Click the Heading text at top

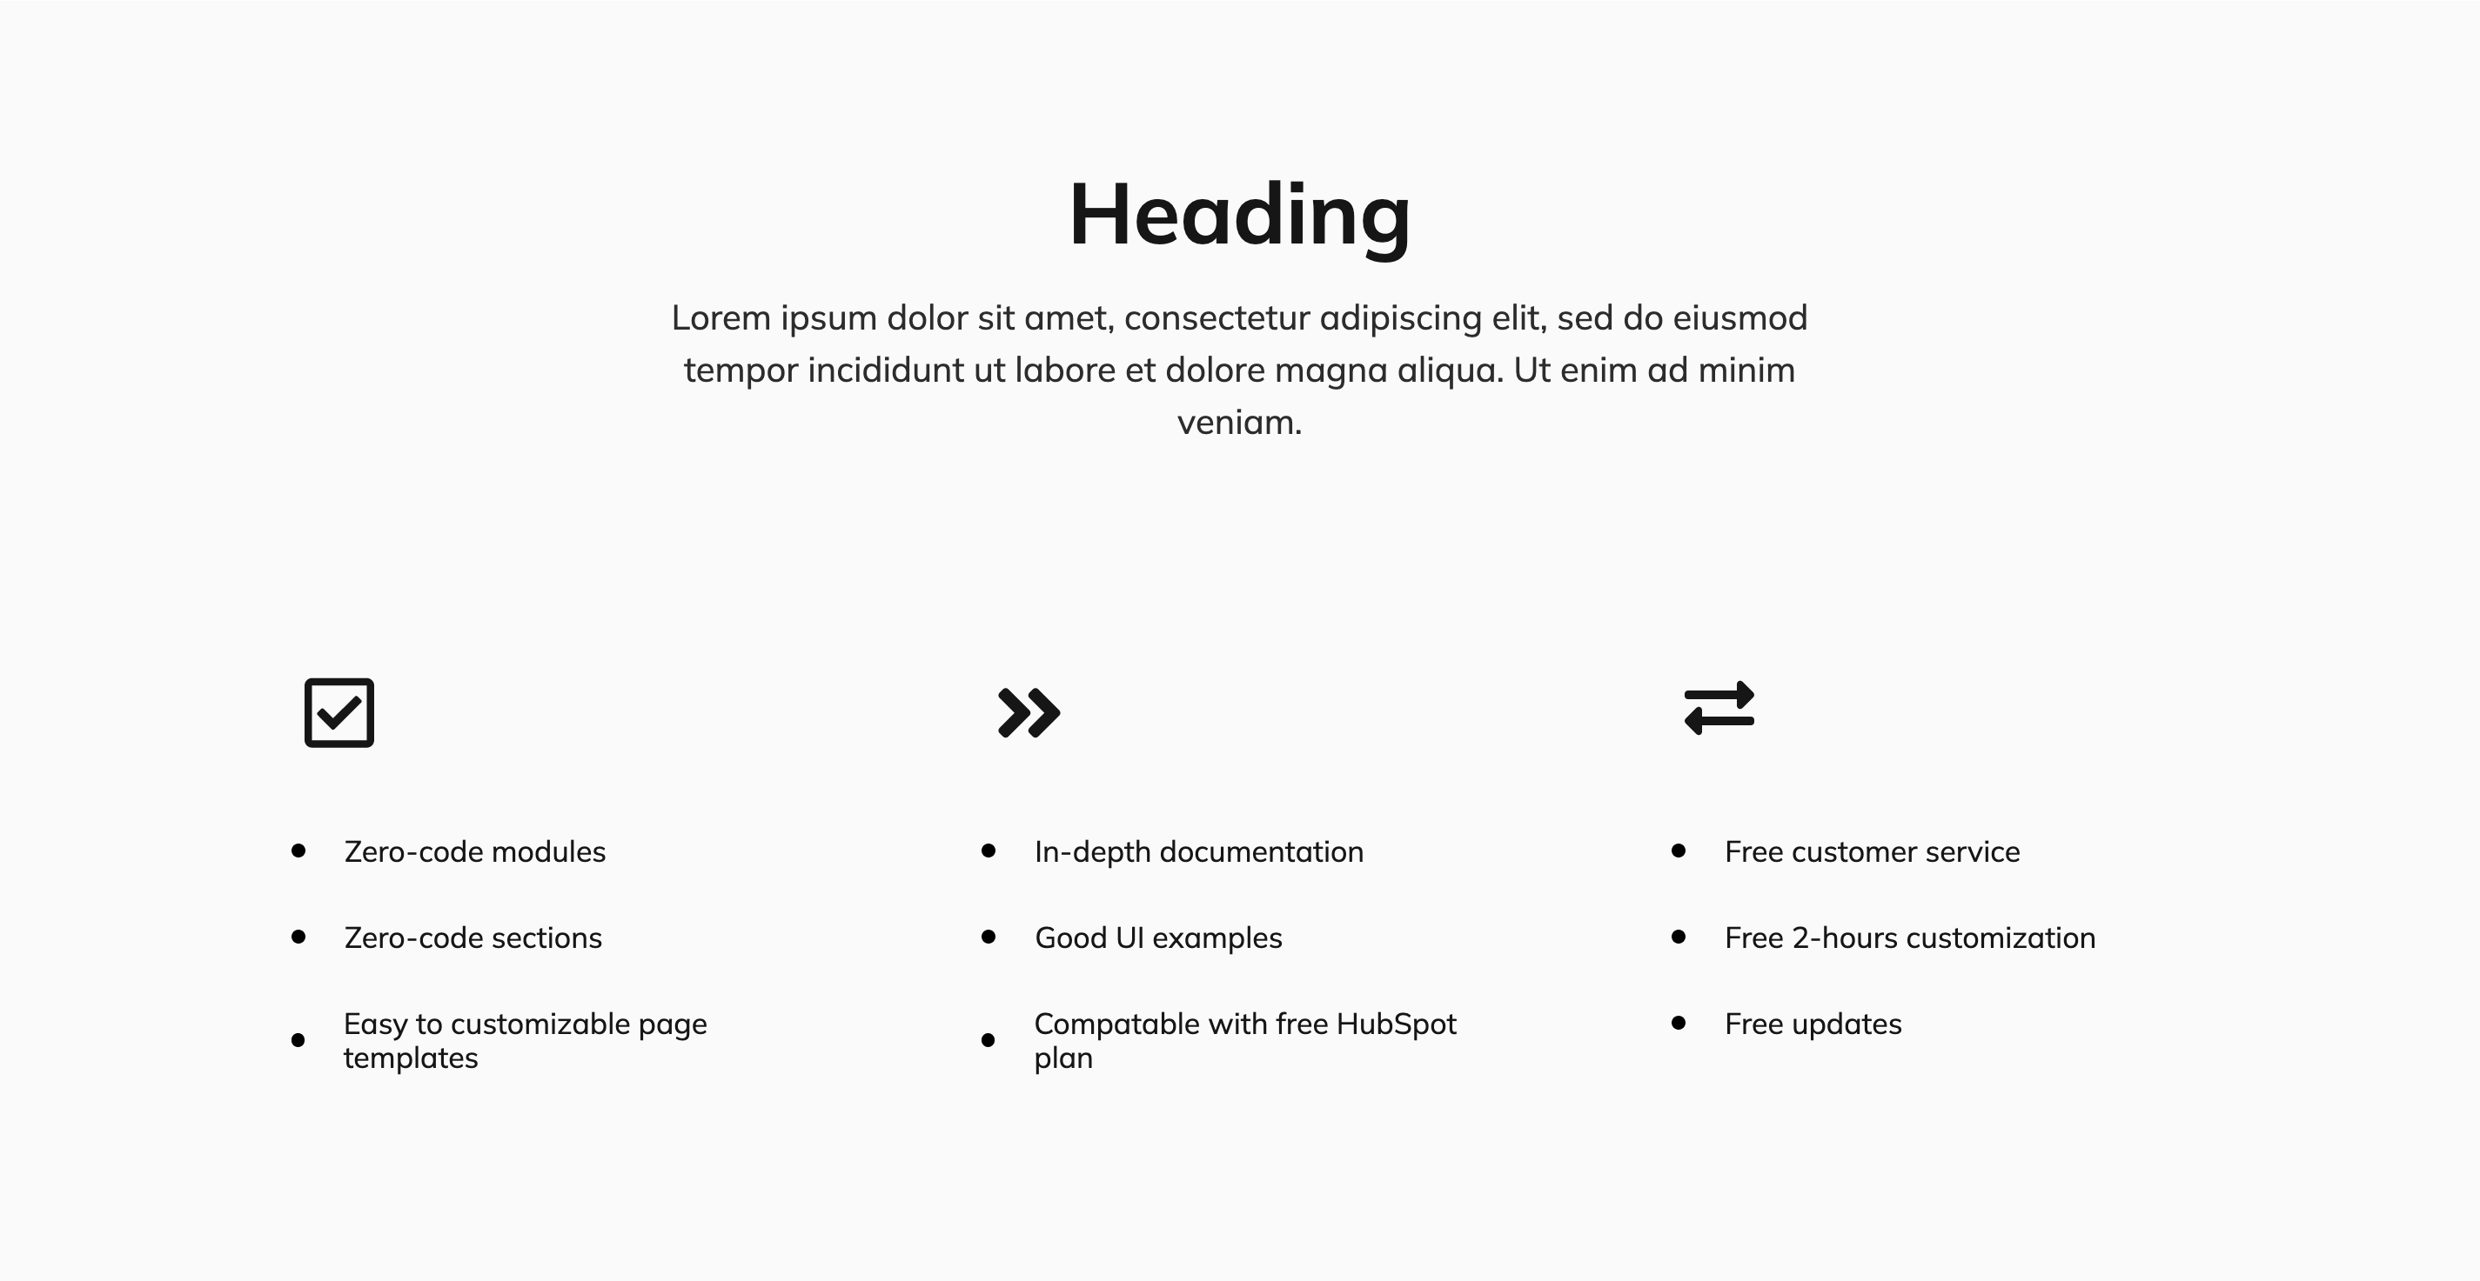(1239, 210)
